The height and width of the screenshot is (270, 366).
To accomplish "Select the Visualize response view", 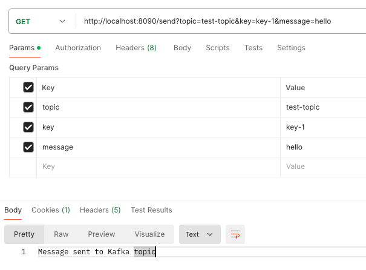I will (x=149, y=234).
